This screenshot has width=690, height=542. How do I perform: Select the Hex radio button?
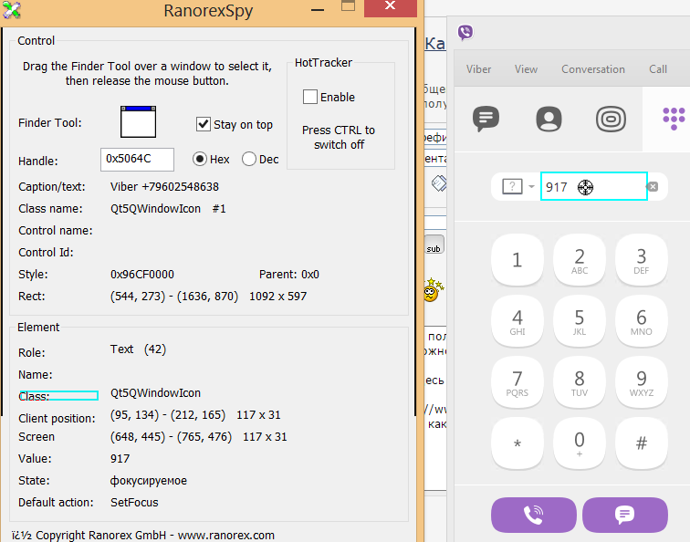(200, 159)
